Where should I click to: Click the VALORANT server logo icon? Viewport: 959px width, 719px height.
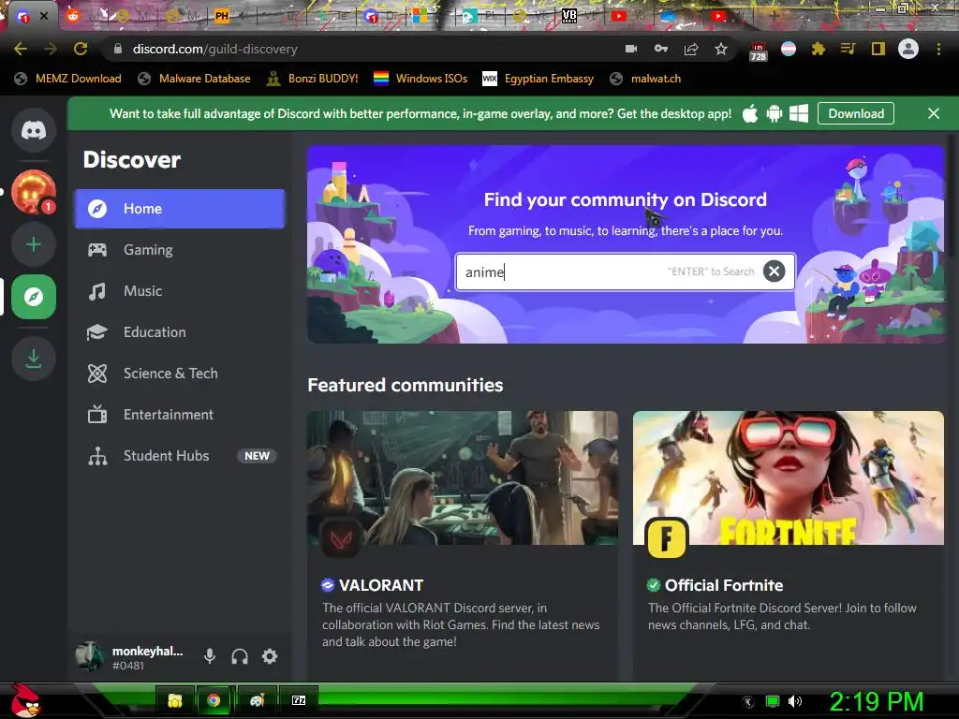[x=341, y=538]
